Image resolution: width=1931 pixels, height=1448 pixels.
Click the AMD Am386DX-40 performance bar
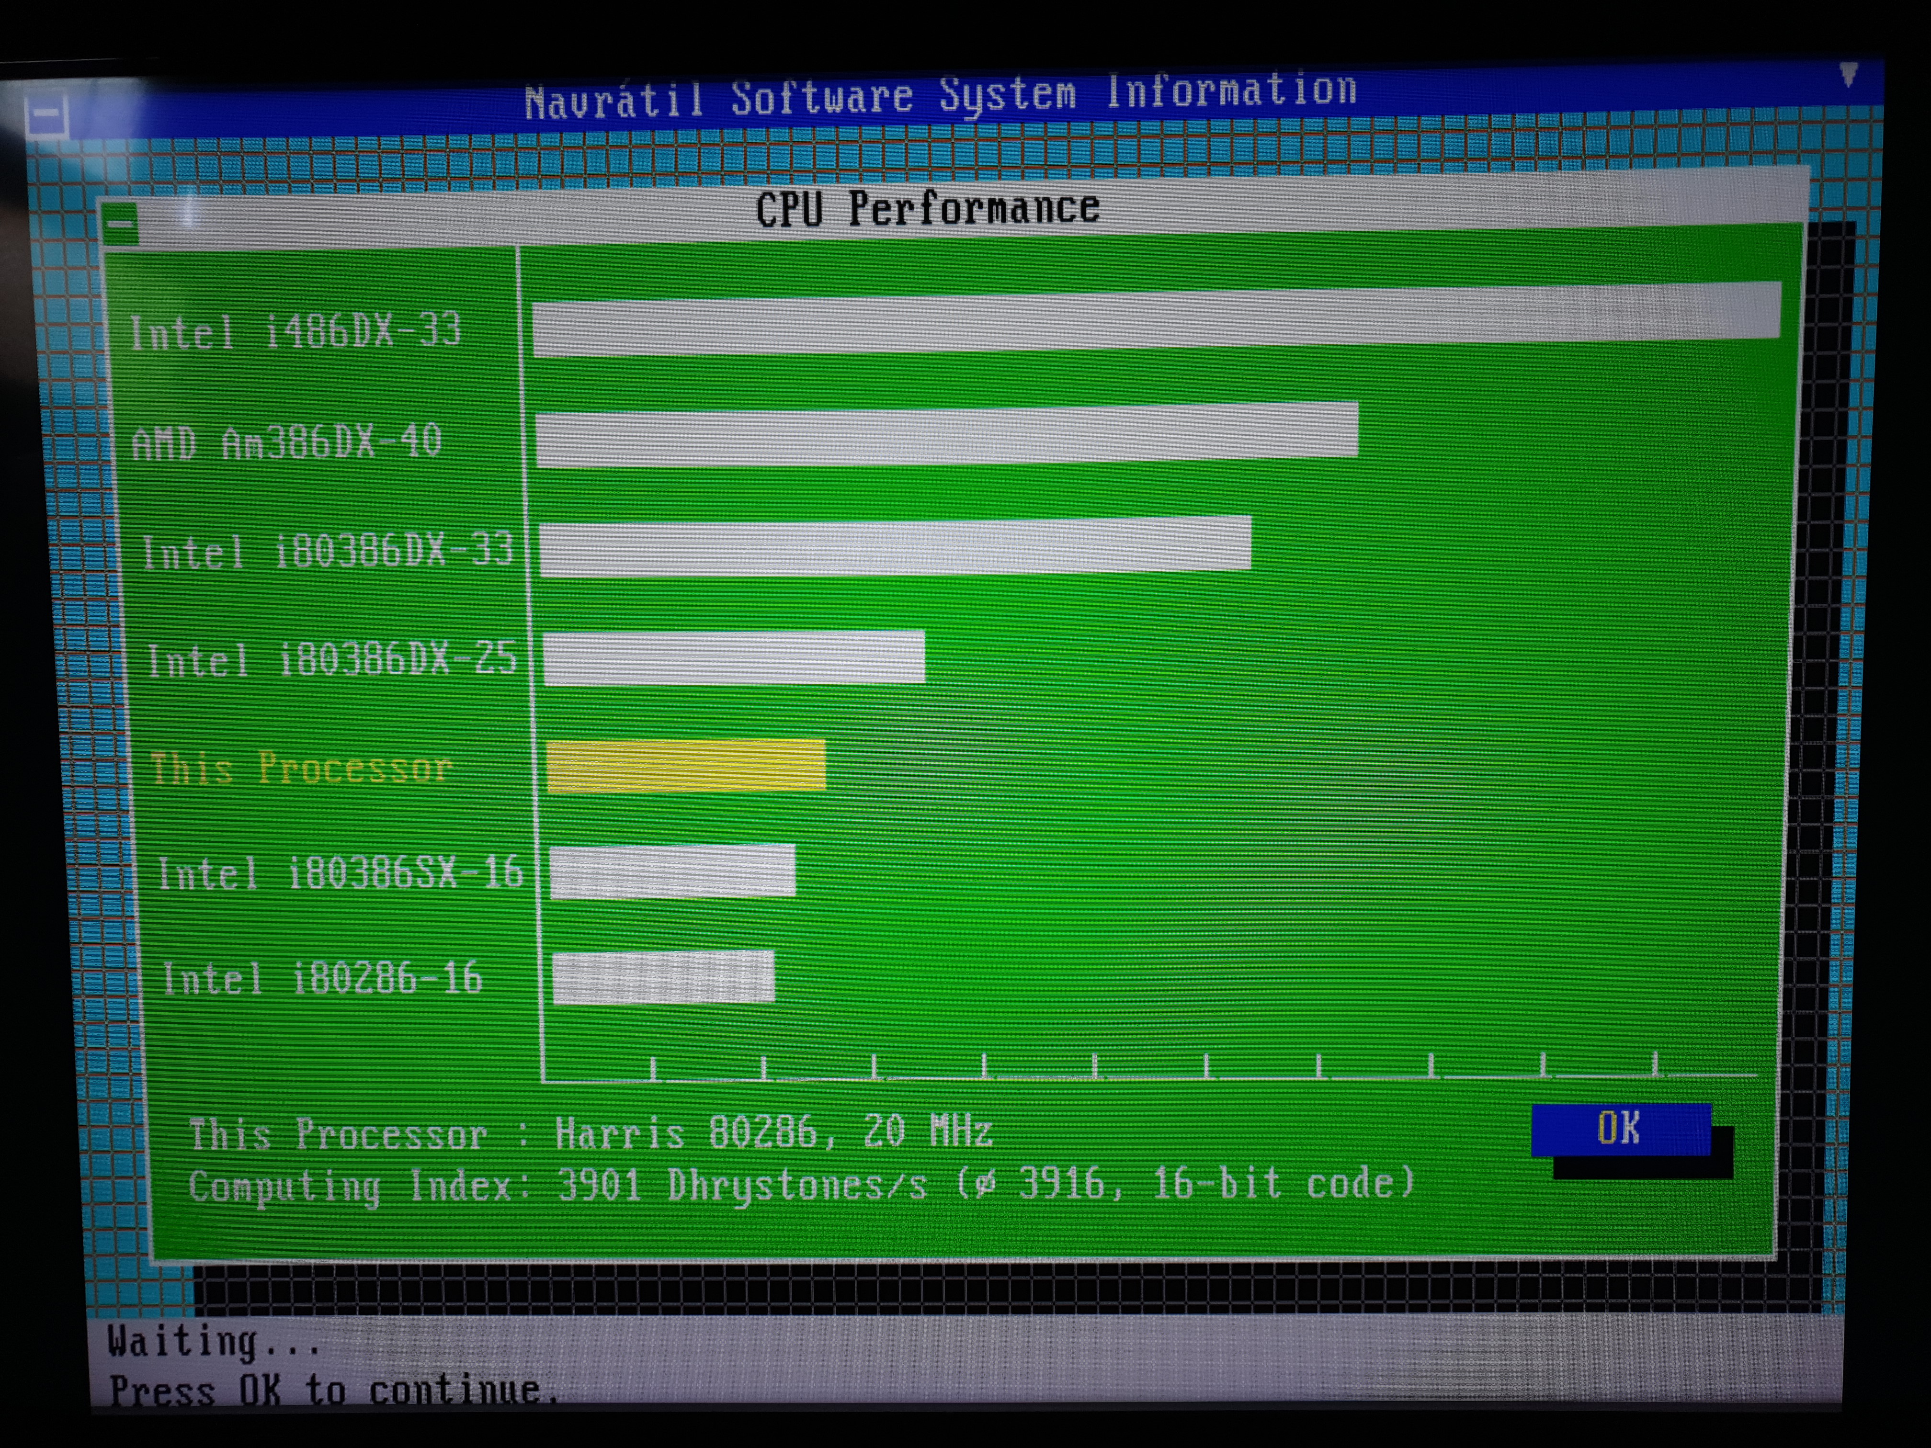click(947, 434)
